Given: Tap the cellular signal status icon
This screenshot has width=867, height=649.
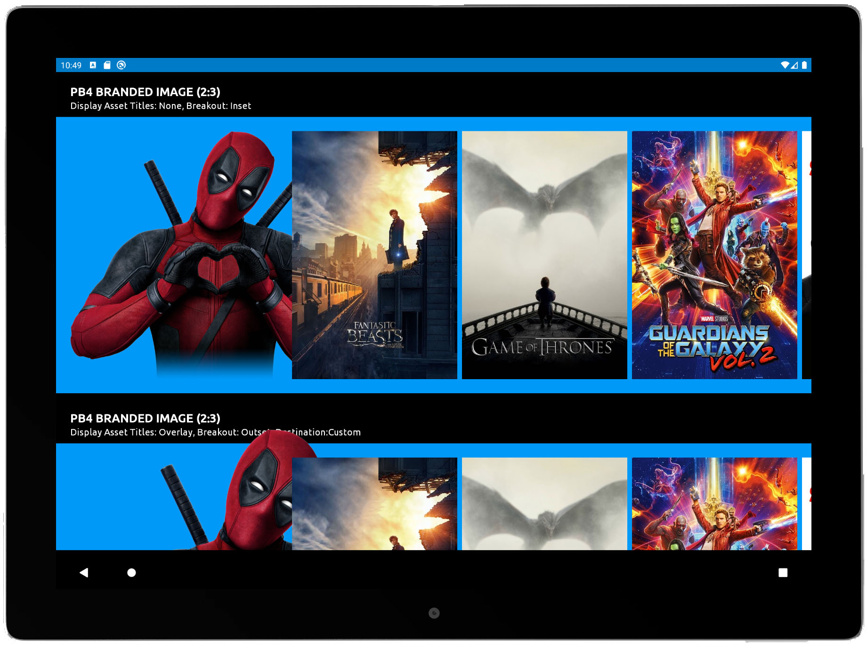Looking at the screenshot, I should tap(794, 65).
